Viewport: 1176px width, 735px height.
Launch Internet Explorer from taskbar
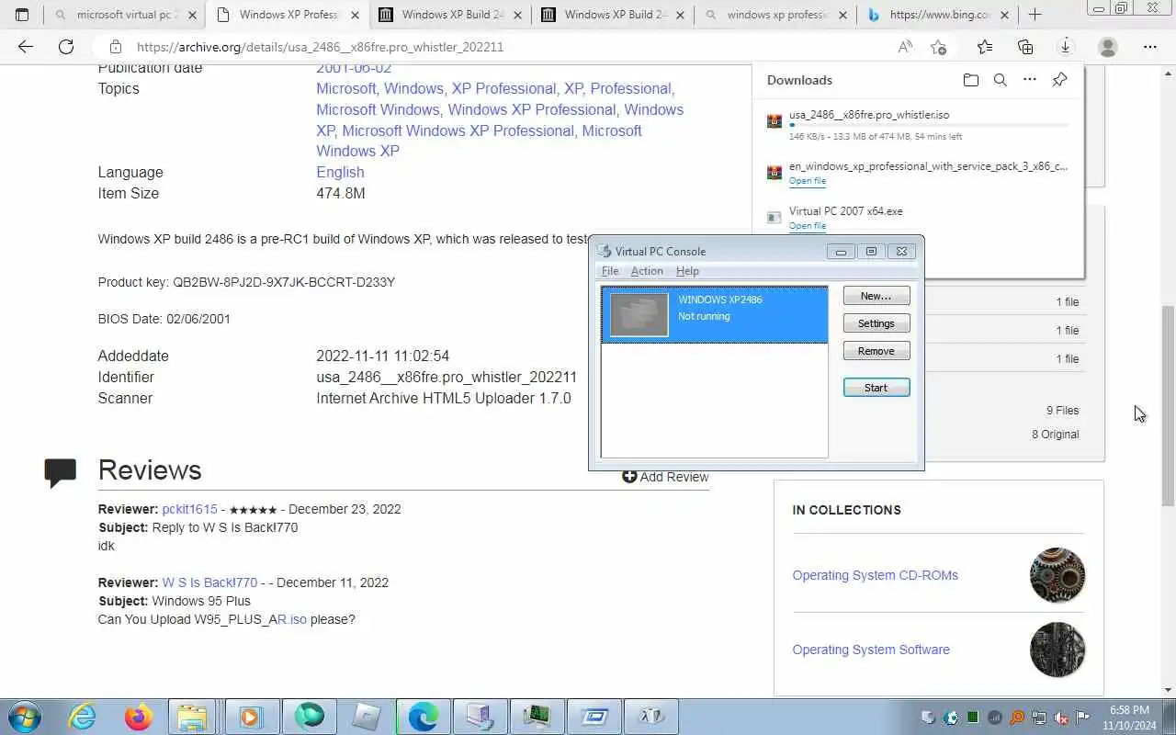point(83,717)
